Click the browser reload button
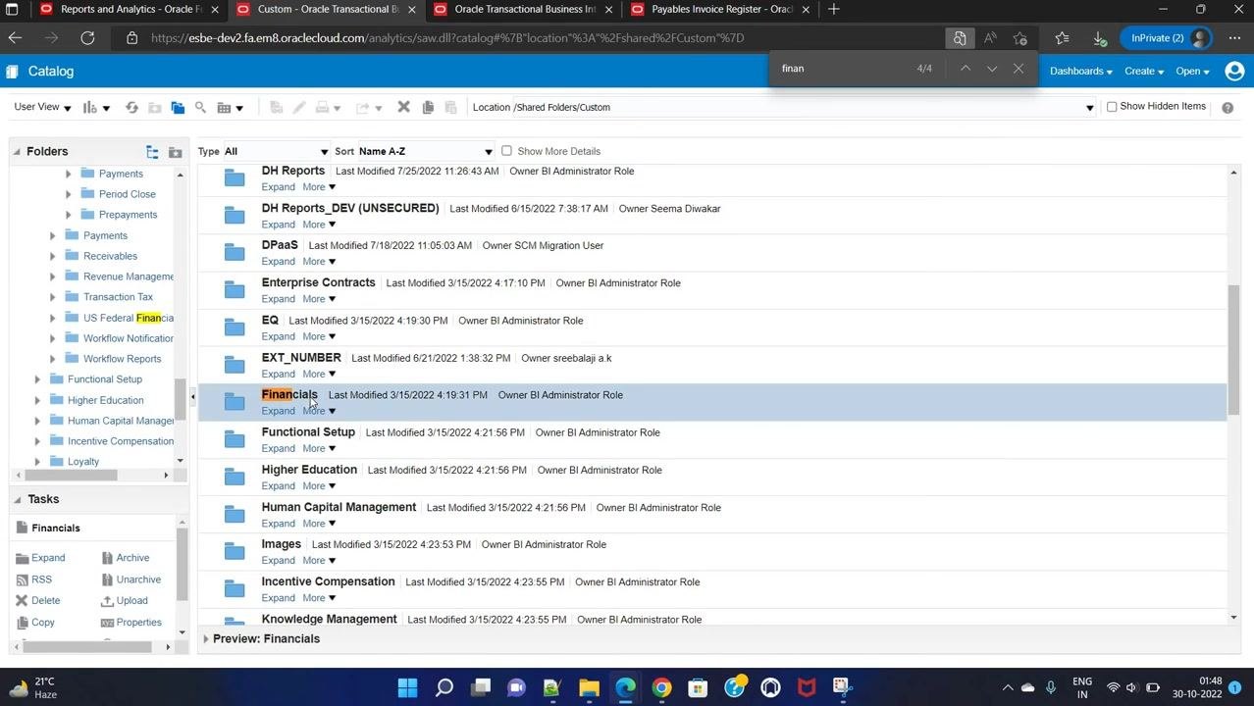Screen dimensions: 1254x706 [87, 38]
